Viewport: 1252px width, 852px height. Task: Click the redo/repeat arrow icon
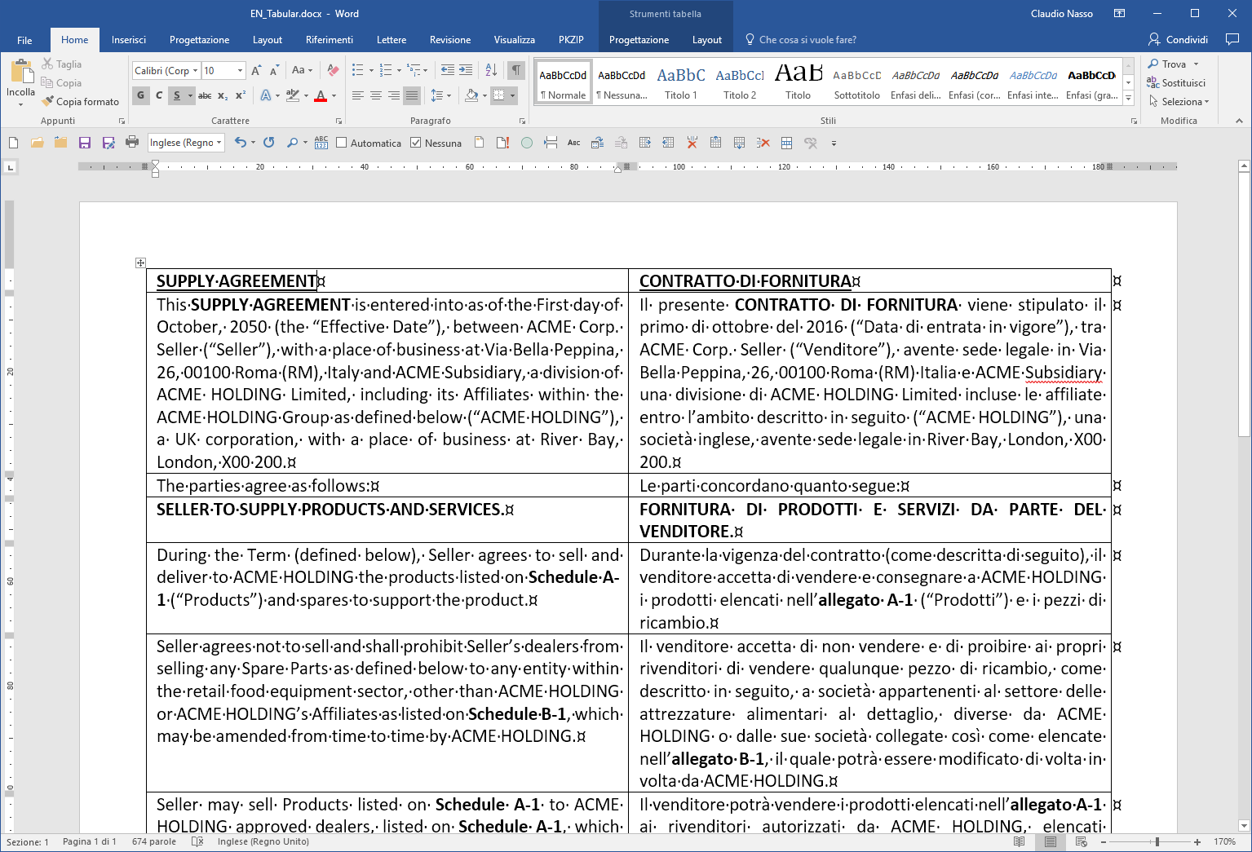[x=268, y=143]
